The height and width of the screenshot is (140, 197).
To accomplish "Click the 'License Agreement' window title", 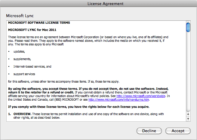I will (105, 4).
